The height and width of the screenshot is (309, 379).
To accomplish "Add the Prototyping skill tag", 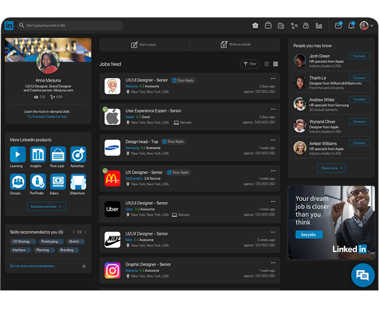I will 61,241.
